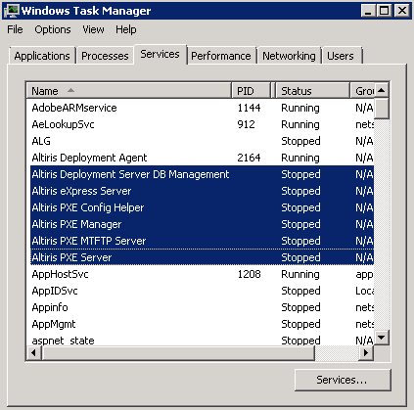Close the Task Manager window

402,11
